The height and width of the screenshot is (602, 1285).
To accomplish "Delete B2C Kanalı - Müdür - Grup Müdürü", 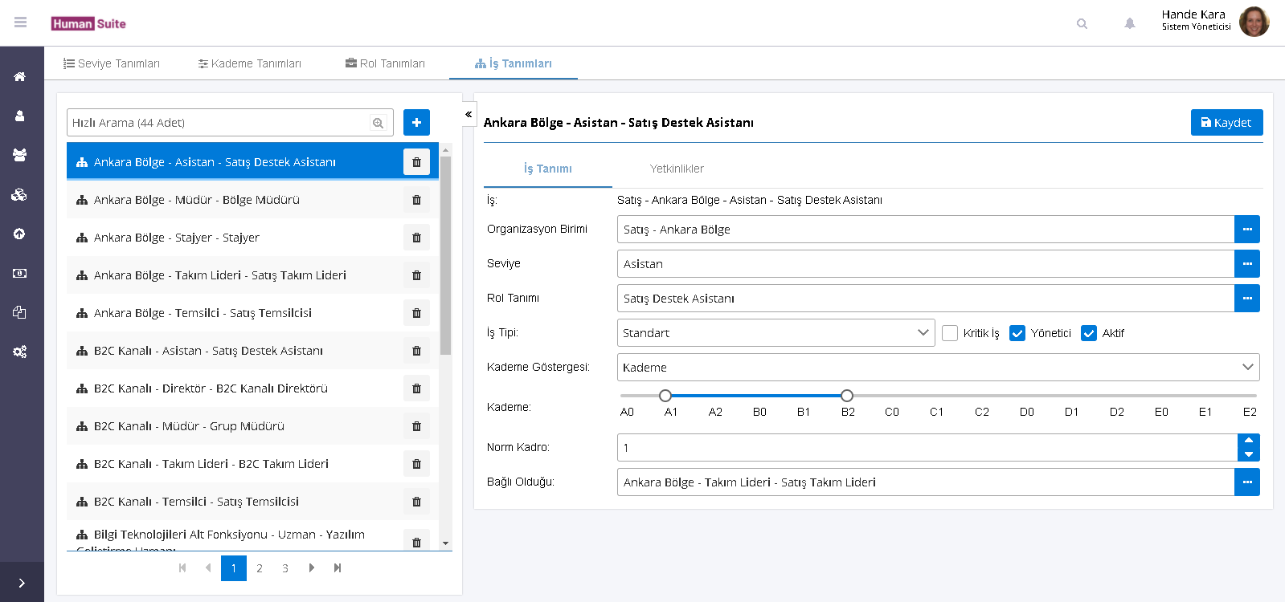I will 416,426.
